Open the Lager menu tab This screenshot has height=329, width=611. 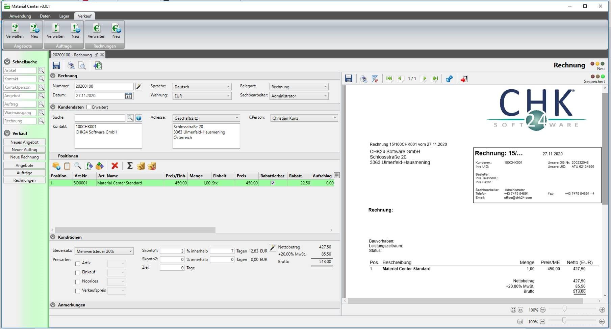click(64, 16)
